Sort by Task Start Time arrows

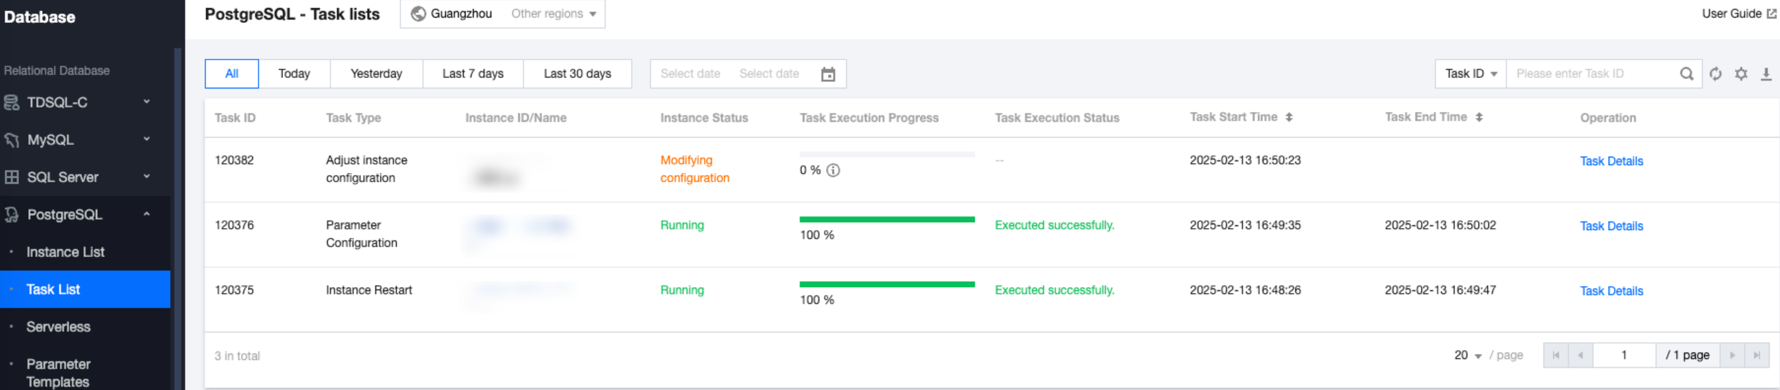[x=1289, y=117]
